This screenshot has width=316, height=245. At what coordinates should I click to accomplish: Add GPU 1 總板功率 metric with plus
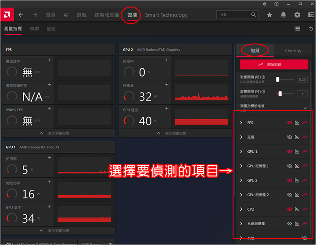point(50,182)
